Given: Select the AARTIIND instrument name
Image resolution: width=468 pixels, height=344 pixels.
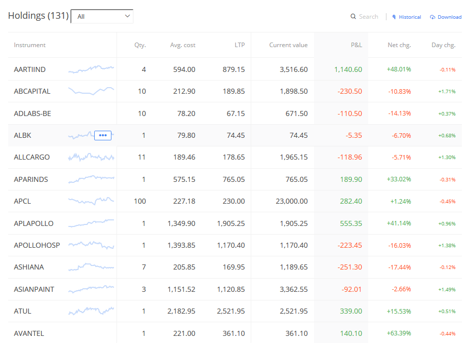Looking at the screenshot, I should point(29,69).
